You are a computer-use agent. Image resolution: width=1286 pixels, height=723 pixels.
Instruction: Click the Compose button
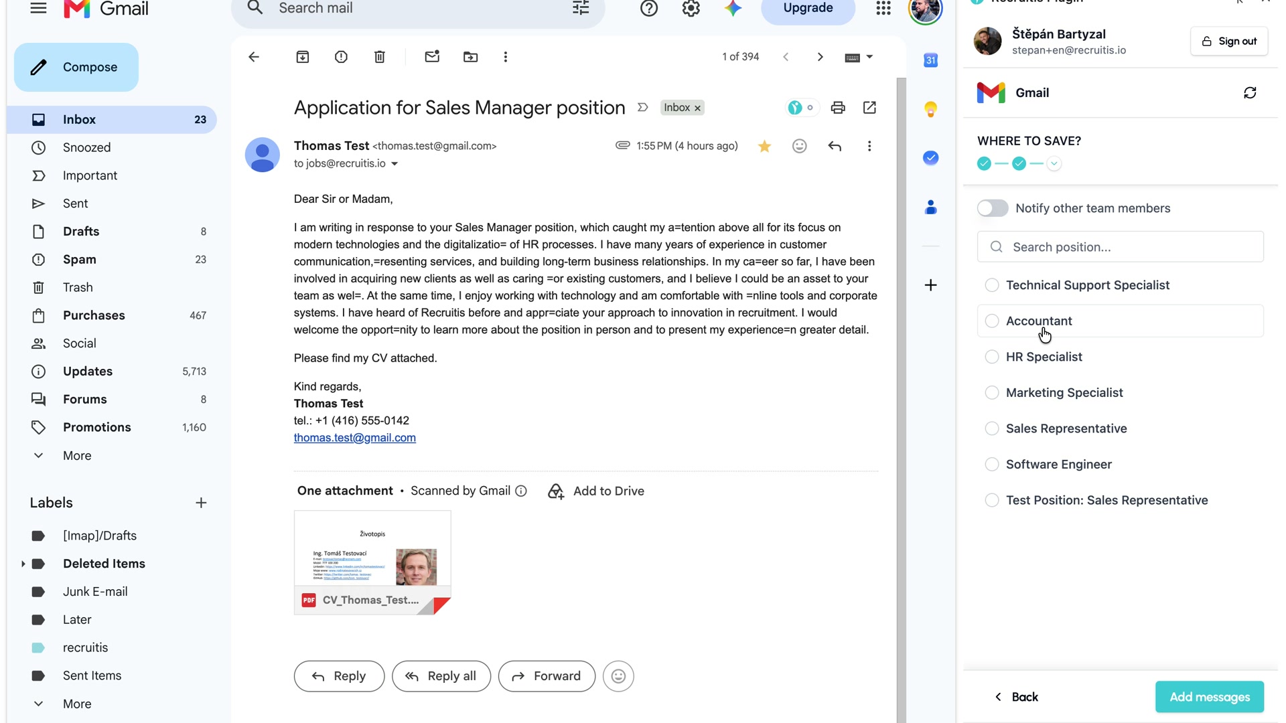76,67
